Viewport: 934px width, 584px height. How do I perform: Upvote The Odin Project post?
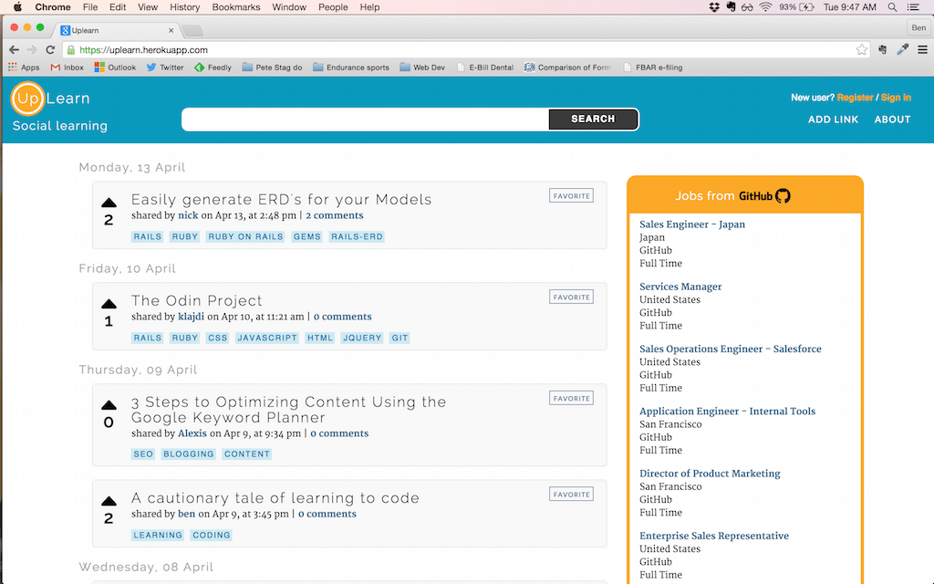coord(109,304)
